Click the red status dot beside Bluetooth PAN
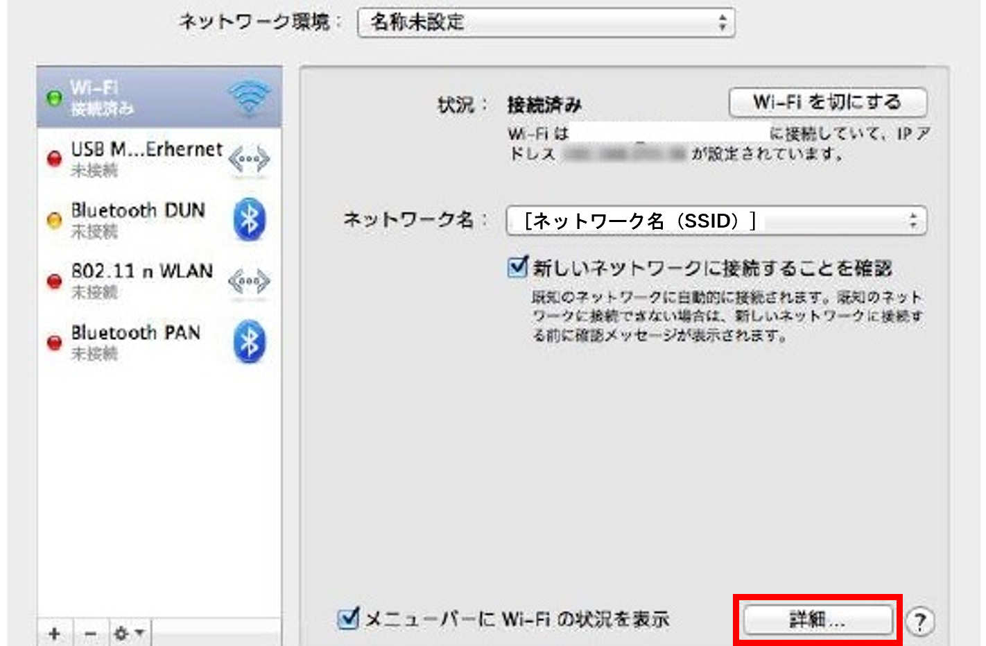 click(53, 342)
